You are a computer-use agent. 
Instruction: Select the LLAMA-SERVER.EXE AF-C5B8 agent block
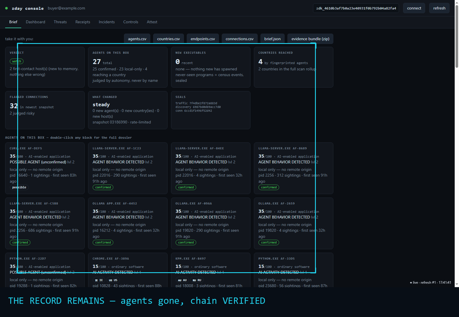click(45, 223)
